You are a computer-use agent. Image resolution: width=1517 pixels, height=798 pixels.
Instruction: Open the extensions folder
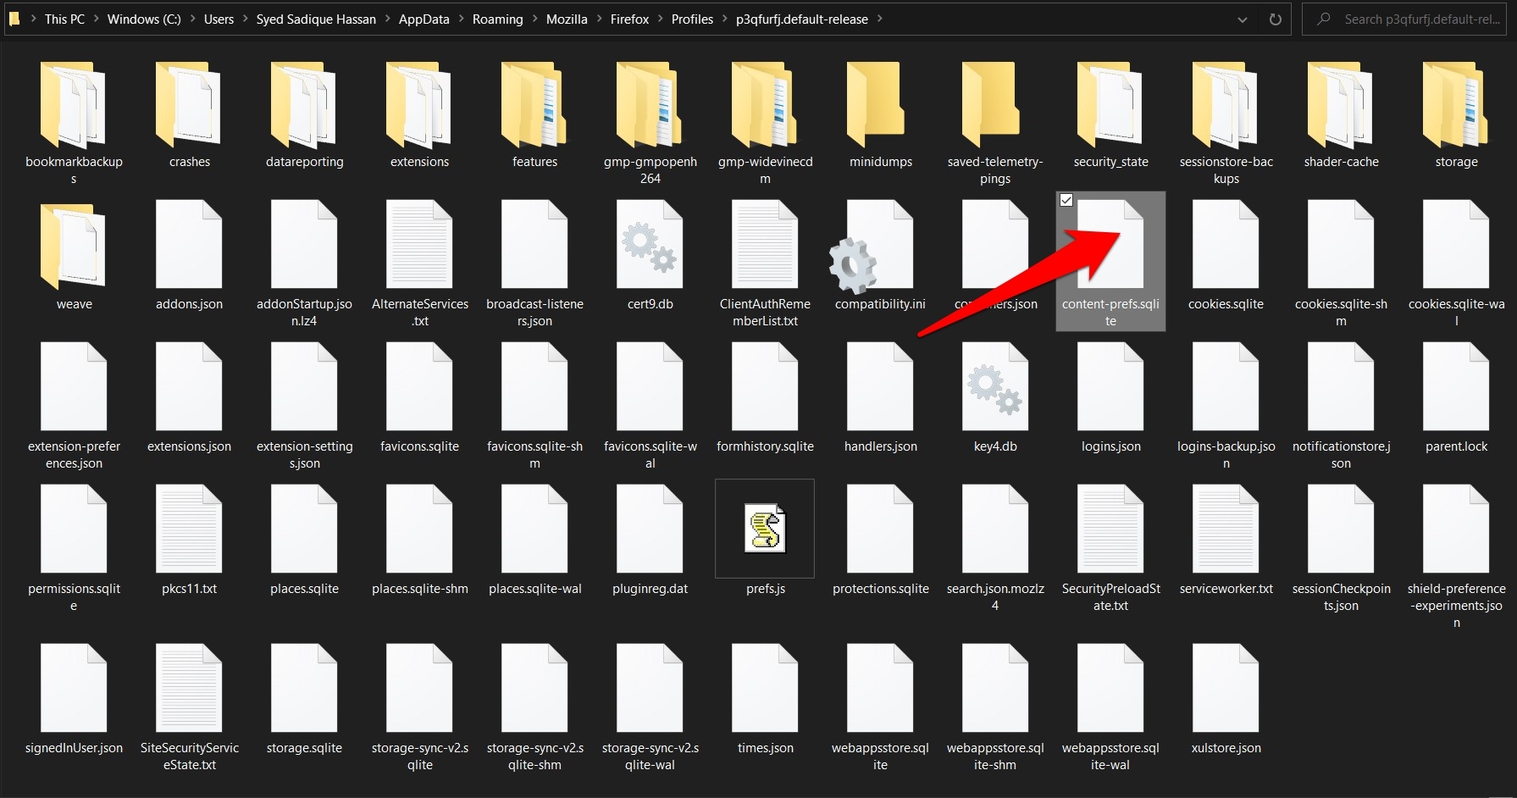click(419, 105)
